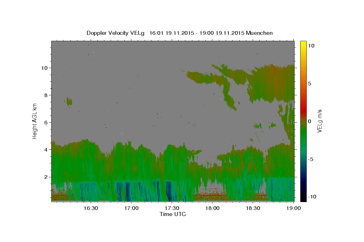Click the 16:30 time tick label
The image size is (364, 242).
pos(90,208)
